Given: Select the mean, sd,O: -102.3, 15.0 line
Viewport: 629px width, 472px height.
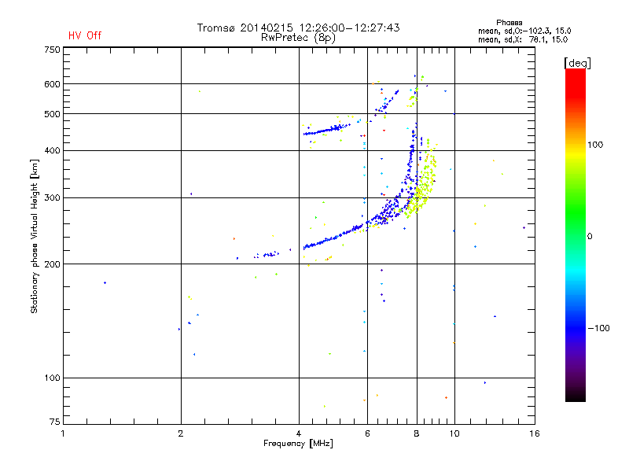Looking at the screenshot, I should [x=524, y=31].
